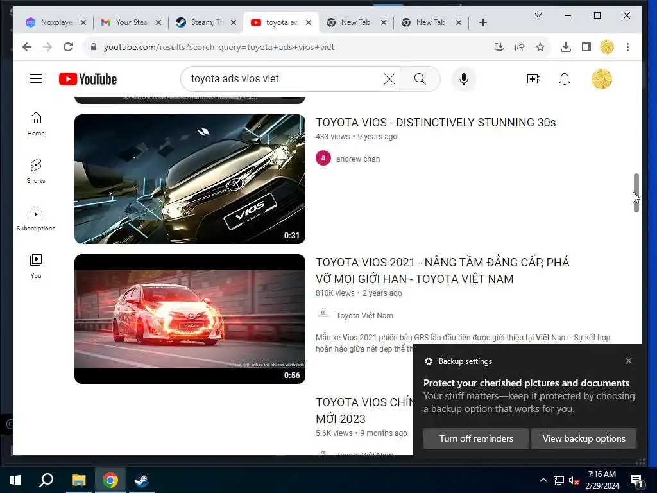This screenshot has height=493, width=657.
Task: Click the muted volume tray icon
Action: coord(574,480)
